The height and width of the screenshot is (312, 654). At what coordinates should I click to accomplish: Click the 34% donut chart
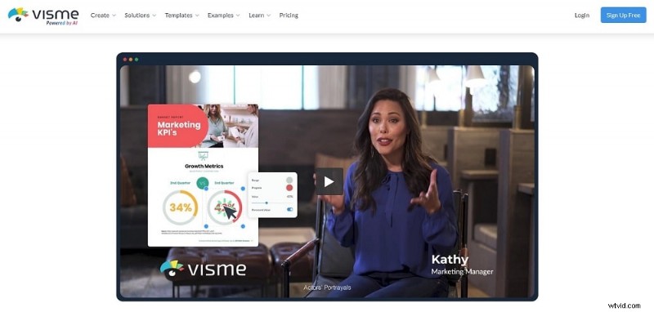coord(181,207)
